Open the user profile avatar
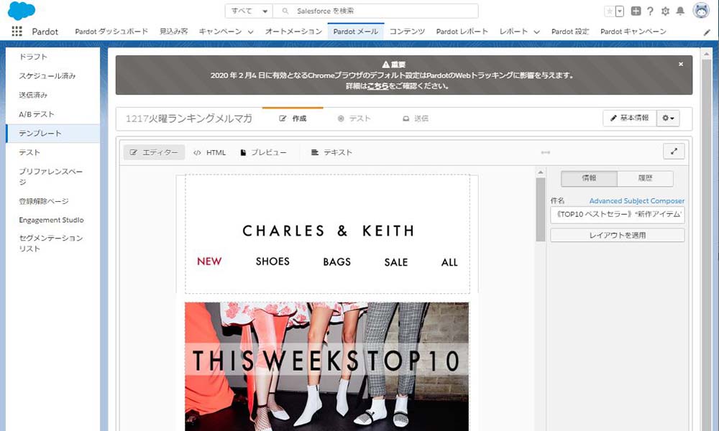This screenshot has height=431, width=719. pyautogui.click(x=701, y=11)
